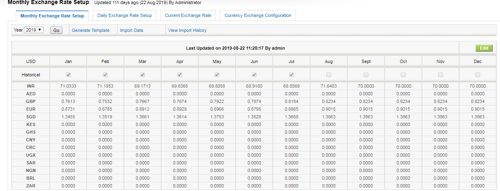Toggle Historical checkbox for Jun

(x=254, y=75)
